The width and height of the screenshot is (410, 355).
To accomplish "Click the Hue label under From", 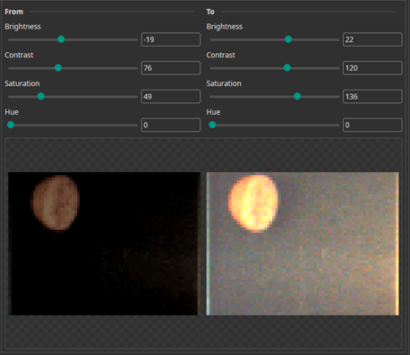I will 12,112.
